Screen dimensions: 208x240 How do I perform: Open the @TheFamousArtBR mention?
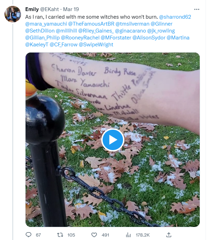(x=91, y=24)
